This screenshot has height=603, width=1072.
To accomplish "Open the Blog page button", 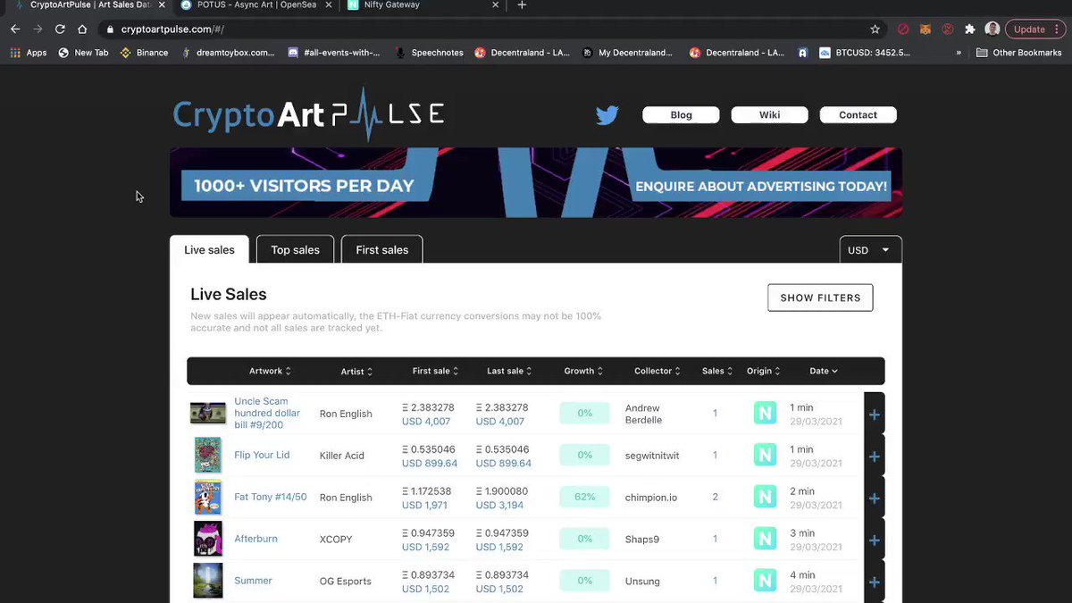I will (x=681, y=115).
